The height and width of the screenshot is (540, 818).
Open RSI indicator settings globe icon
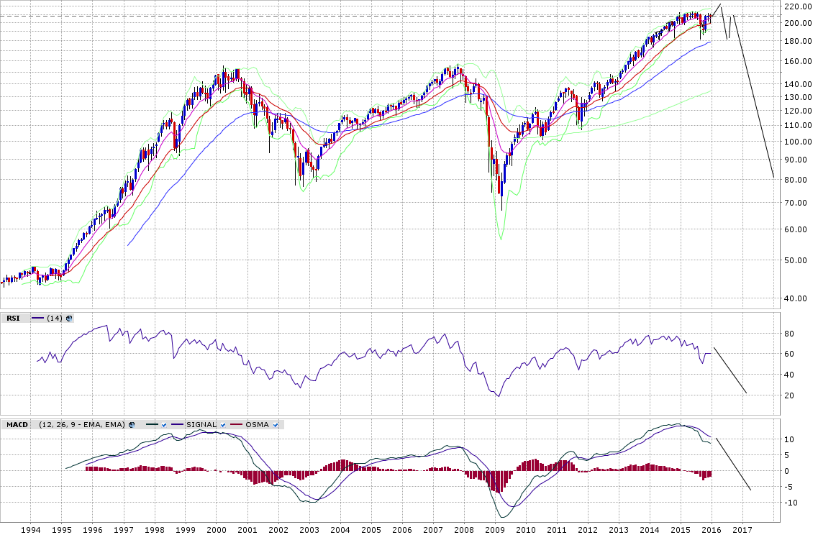(69, 319)
